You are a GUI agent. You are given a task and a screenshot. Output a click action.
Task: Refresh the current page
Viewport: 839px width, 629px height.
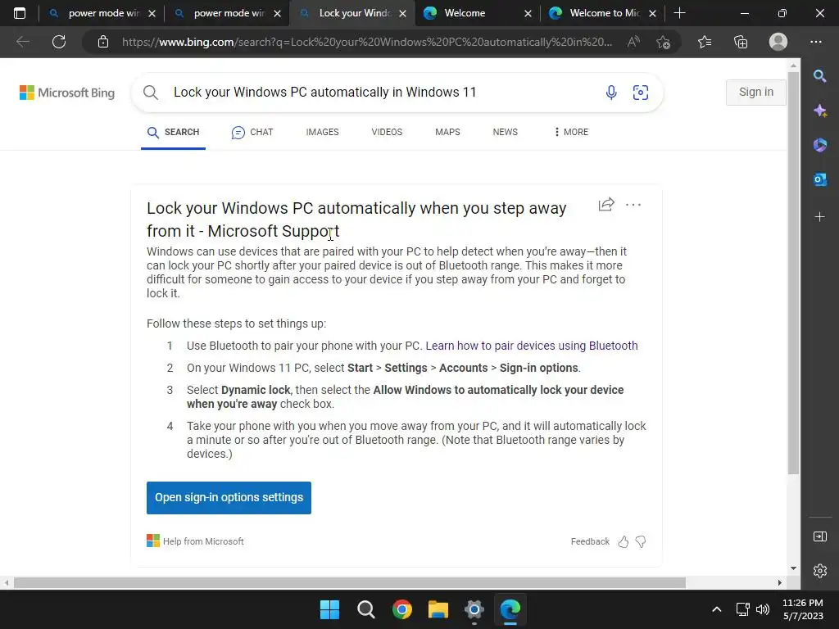click(59, 42)
